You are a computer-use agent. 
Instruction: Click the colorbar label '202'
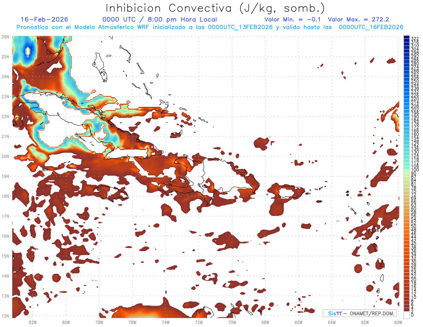(x=415, y=109)
